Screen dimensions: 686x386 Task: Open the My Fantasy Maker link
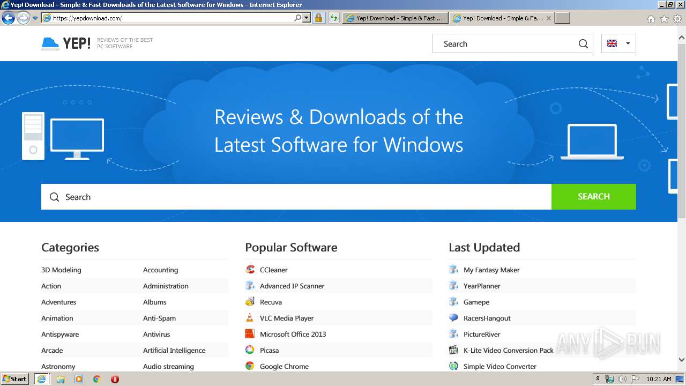click(x=491, y=270)
